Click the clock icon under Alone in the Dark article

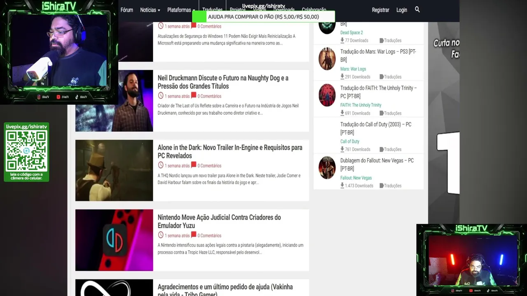[161, 165]
